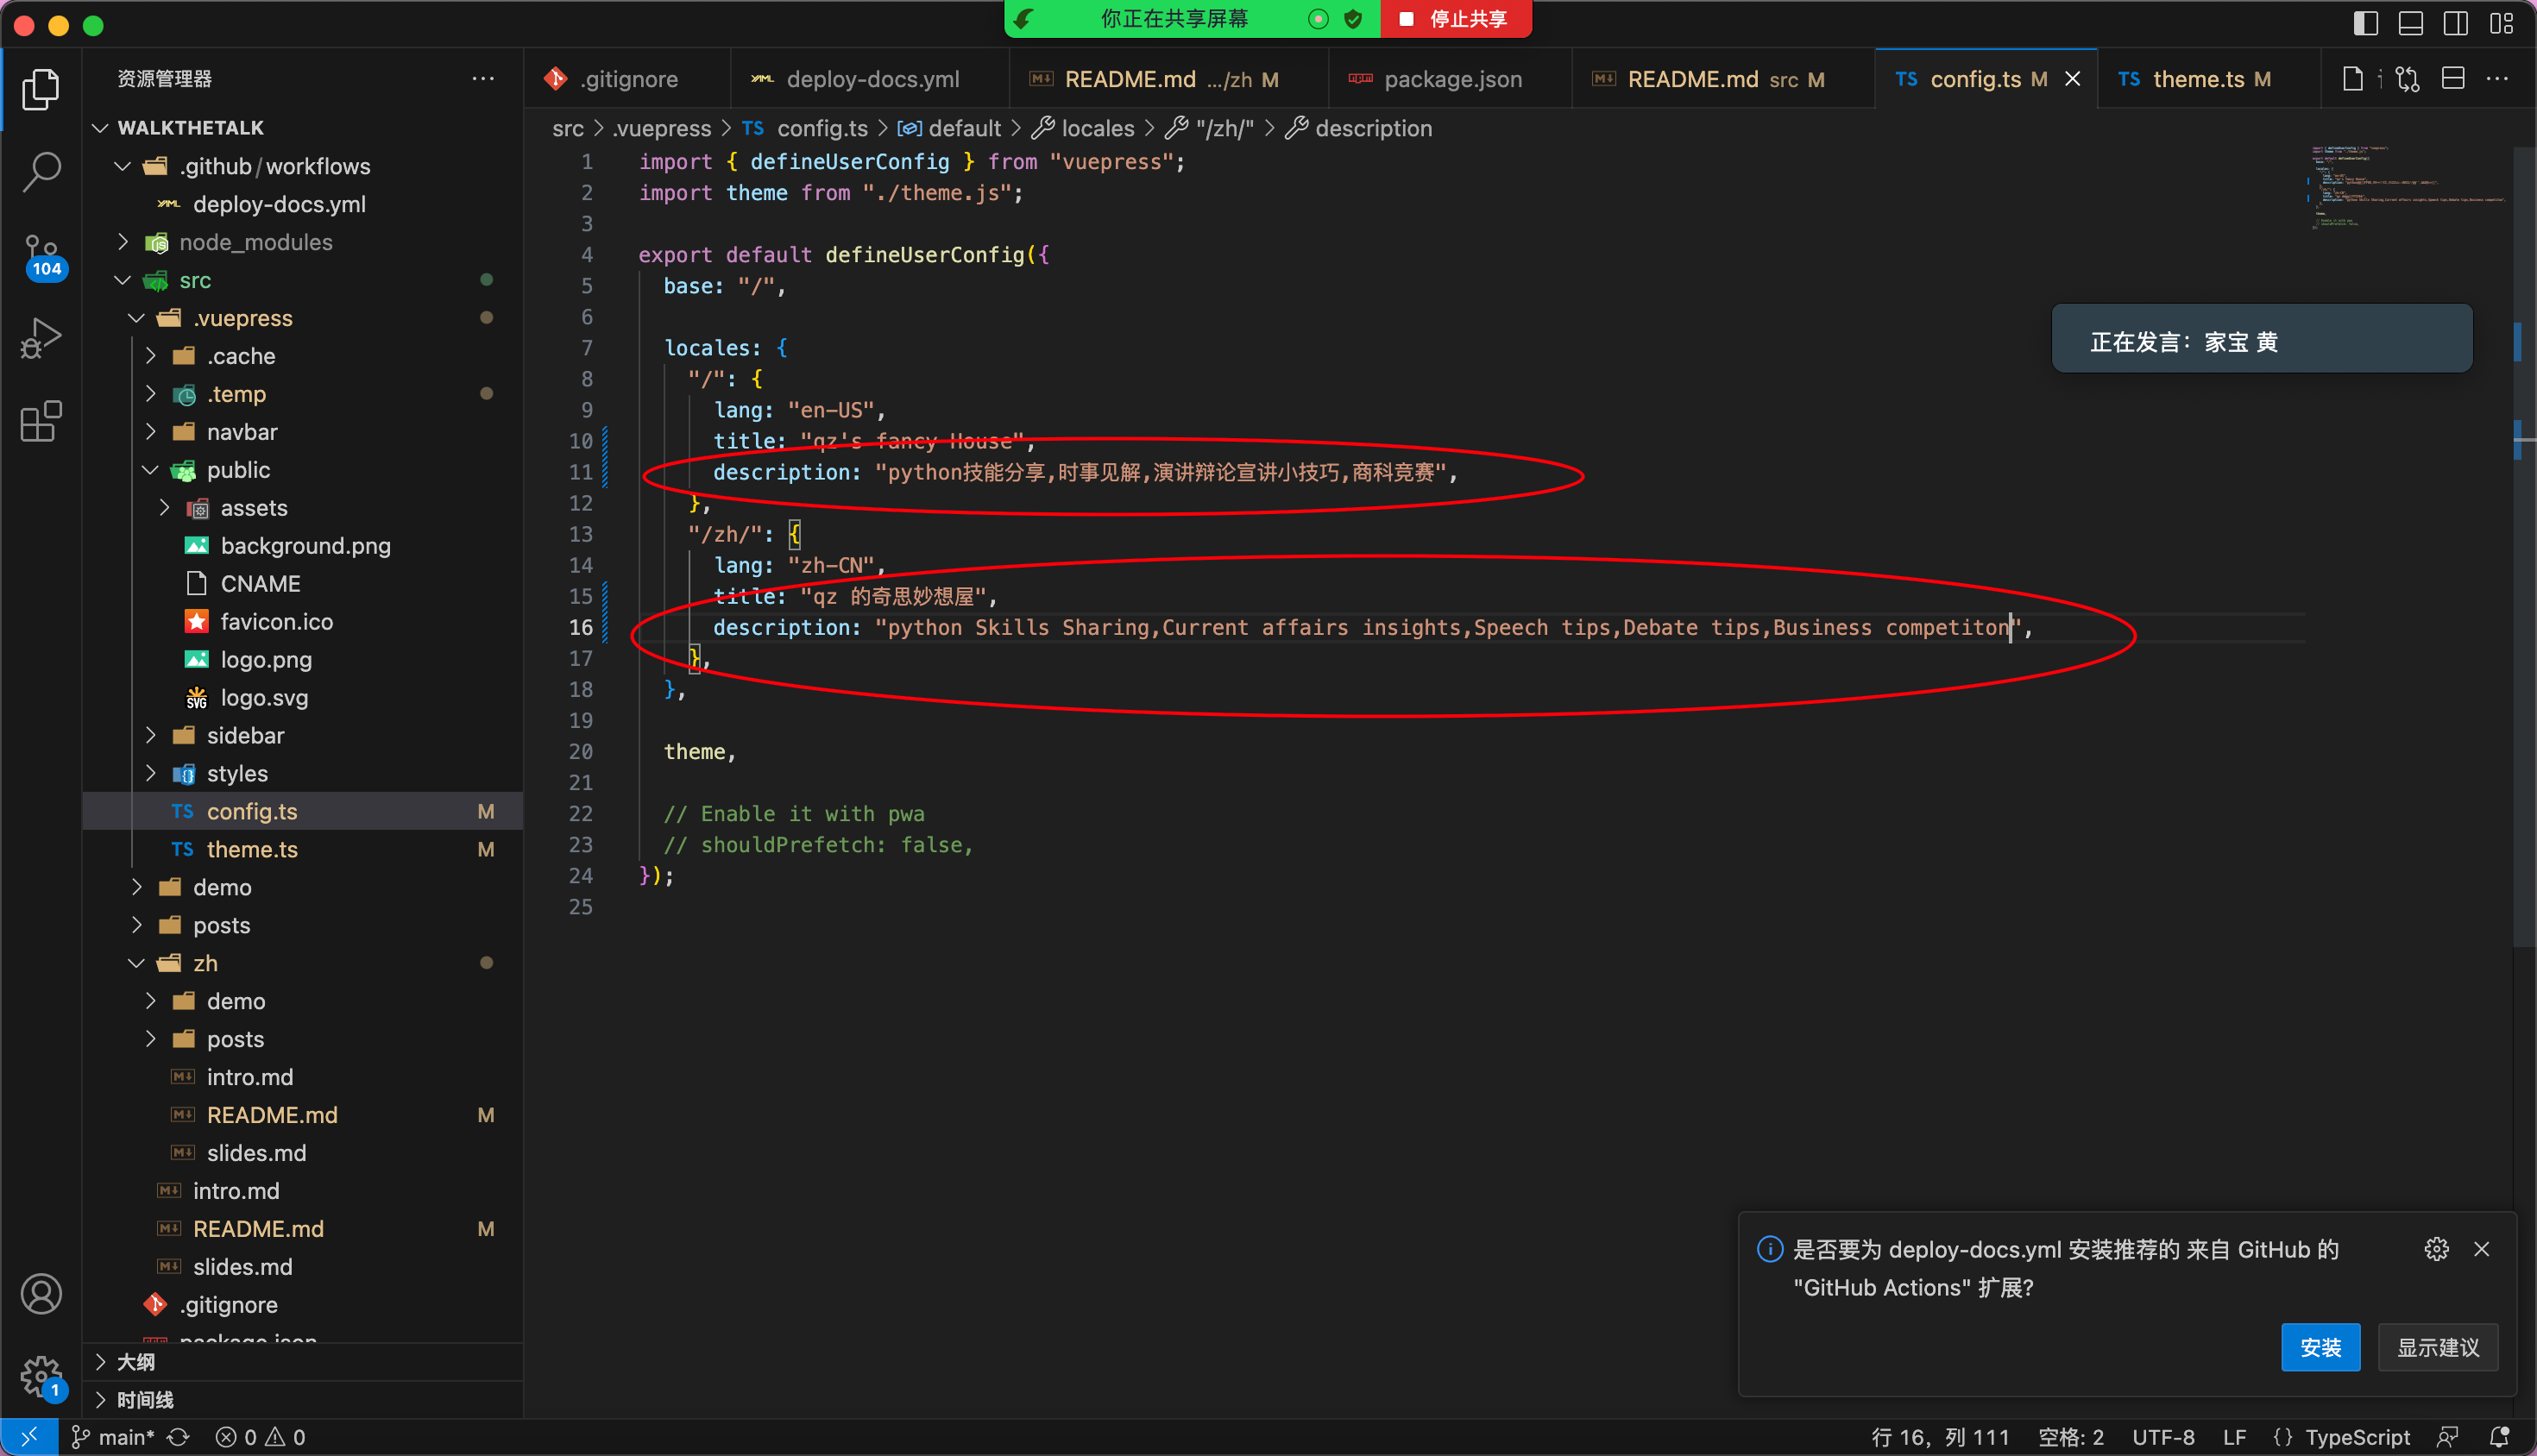The width and height of the screenshot is (2537, 1456).
Task: Dismiss the GitHub Actions notification
Action: pyautogui.click(x=2482, y=1249)
